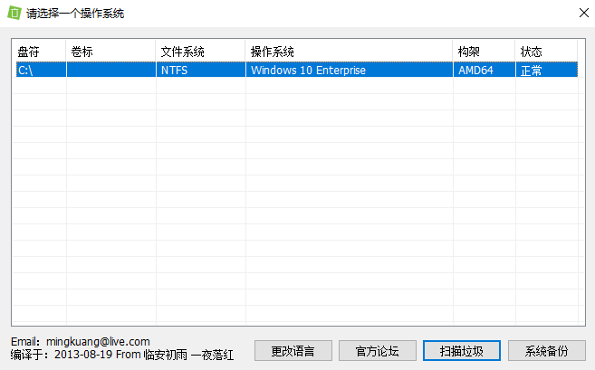Sort by the 卷标 column header

point(110,52)
